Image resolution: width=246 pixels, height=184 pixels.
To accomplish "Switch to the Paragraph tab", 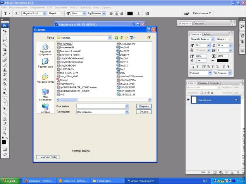I will click(207, 34).
